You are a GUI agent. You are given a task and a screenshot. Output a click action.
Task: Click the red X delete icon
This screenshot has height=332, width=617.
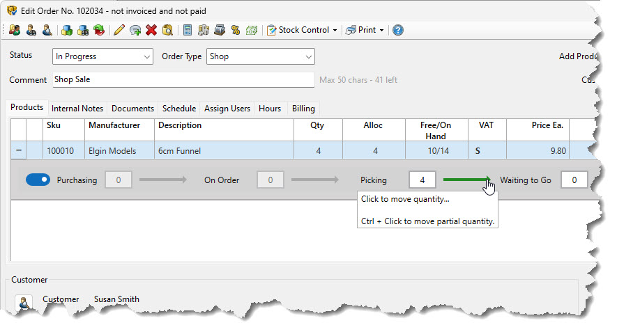151,30
